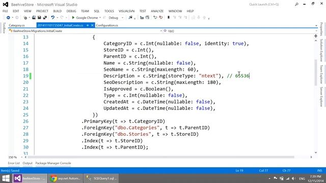Click the "ntext" string on line 19
The width and height of the screenshot is (326, 183).
coord(208,76)
